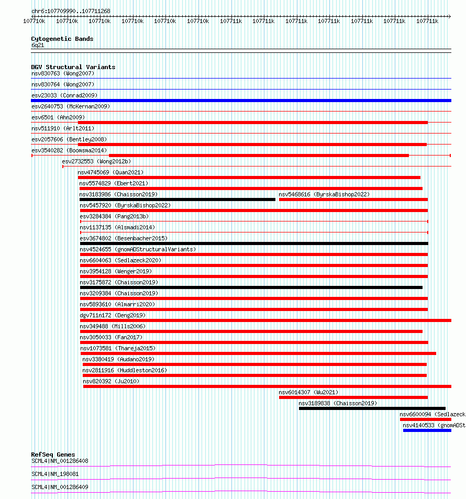Click nsv3175872 (Chaisson2019) label
Screen dimensions: 466x499
[119, 282]
